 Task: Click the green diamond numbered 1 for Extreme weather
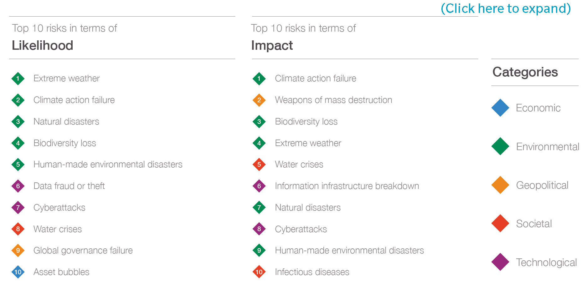pyautogui.click(x=18, y=79)
